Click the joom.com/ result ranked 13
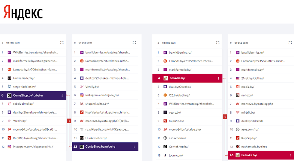 coord(176,155)
